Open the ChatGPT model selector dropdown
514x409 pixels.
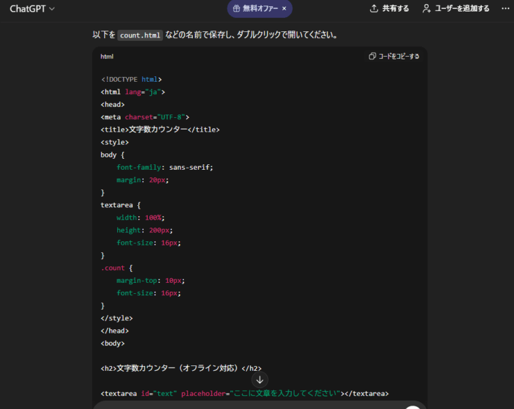click(x=32, y=9)
